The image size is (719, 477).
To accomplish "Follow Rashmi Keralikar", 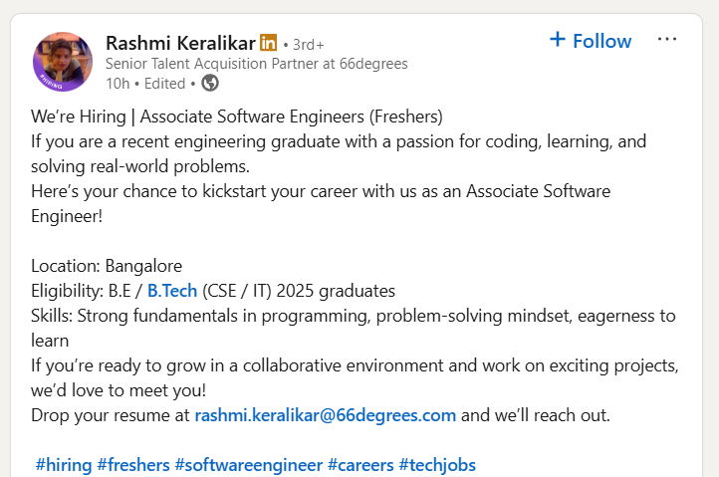I will pyautogui.click(x=591, y=41).
